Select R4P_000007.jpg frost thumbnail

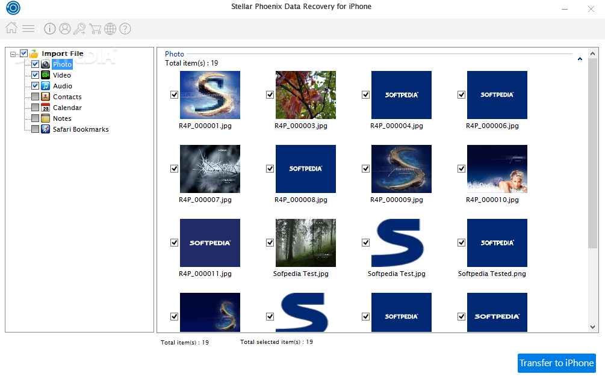(210, 169)
